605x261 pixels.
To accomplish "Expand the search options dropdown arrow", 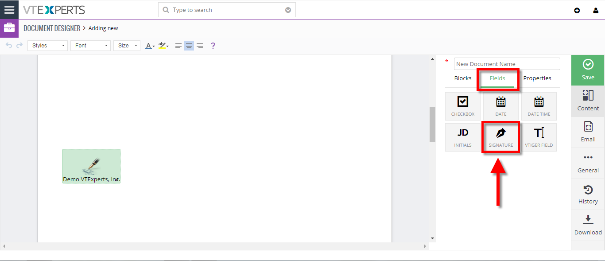I will coord(288,10).
